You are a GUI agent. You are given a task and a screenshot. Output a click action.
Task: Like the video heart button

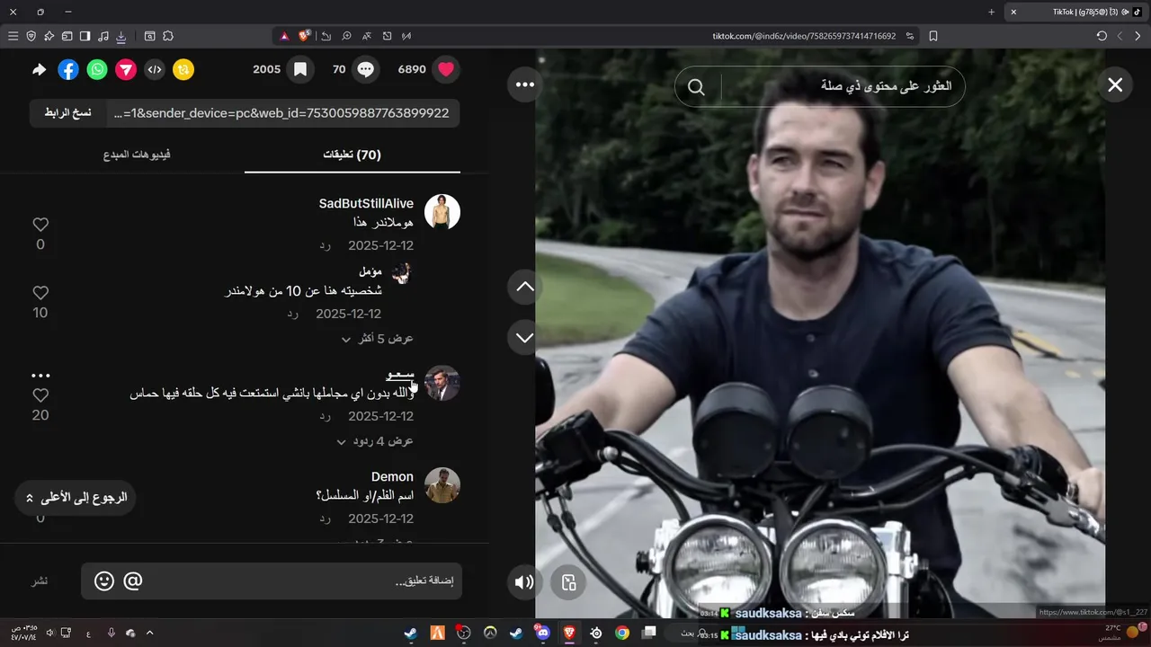[446, 69]
